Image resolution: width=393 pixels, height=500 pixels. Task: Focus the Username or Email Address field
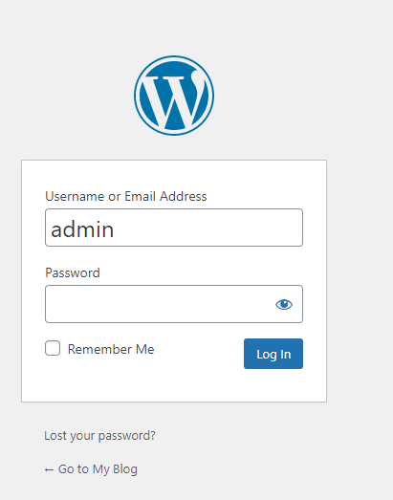(x=174, y=228)
